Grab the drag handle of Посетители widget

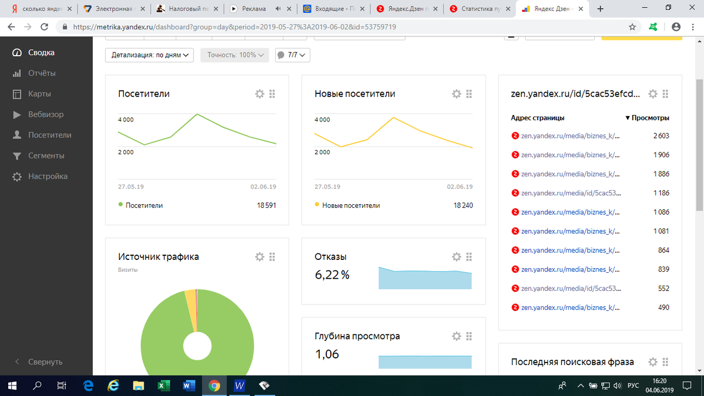coord(272,94)
